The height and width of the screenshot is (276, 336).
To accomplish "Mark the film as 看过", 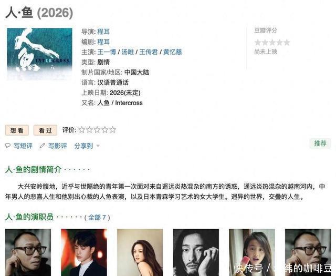I will (46, 130).
